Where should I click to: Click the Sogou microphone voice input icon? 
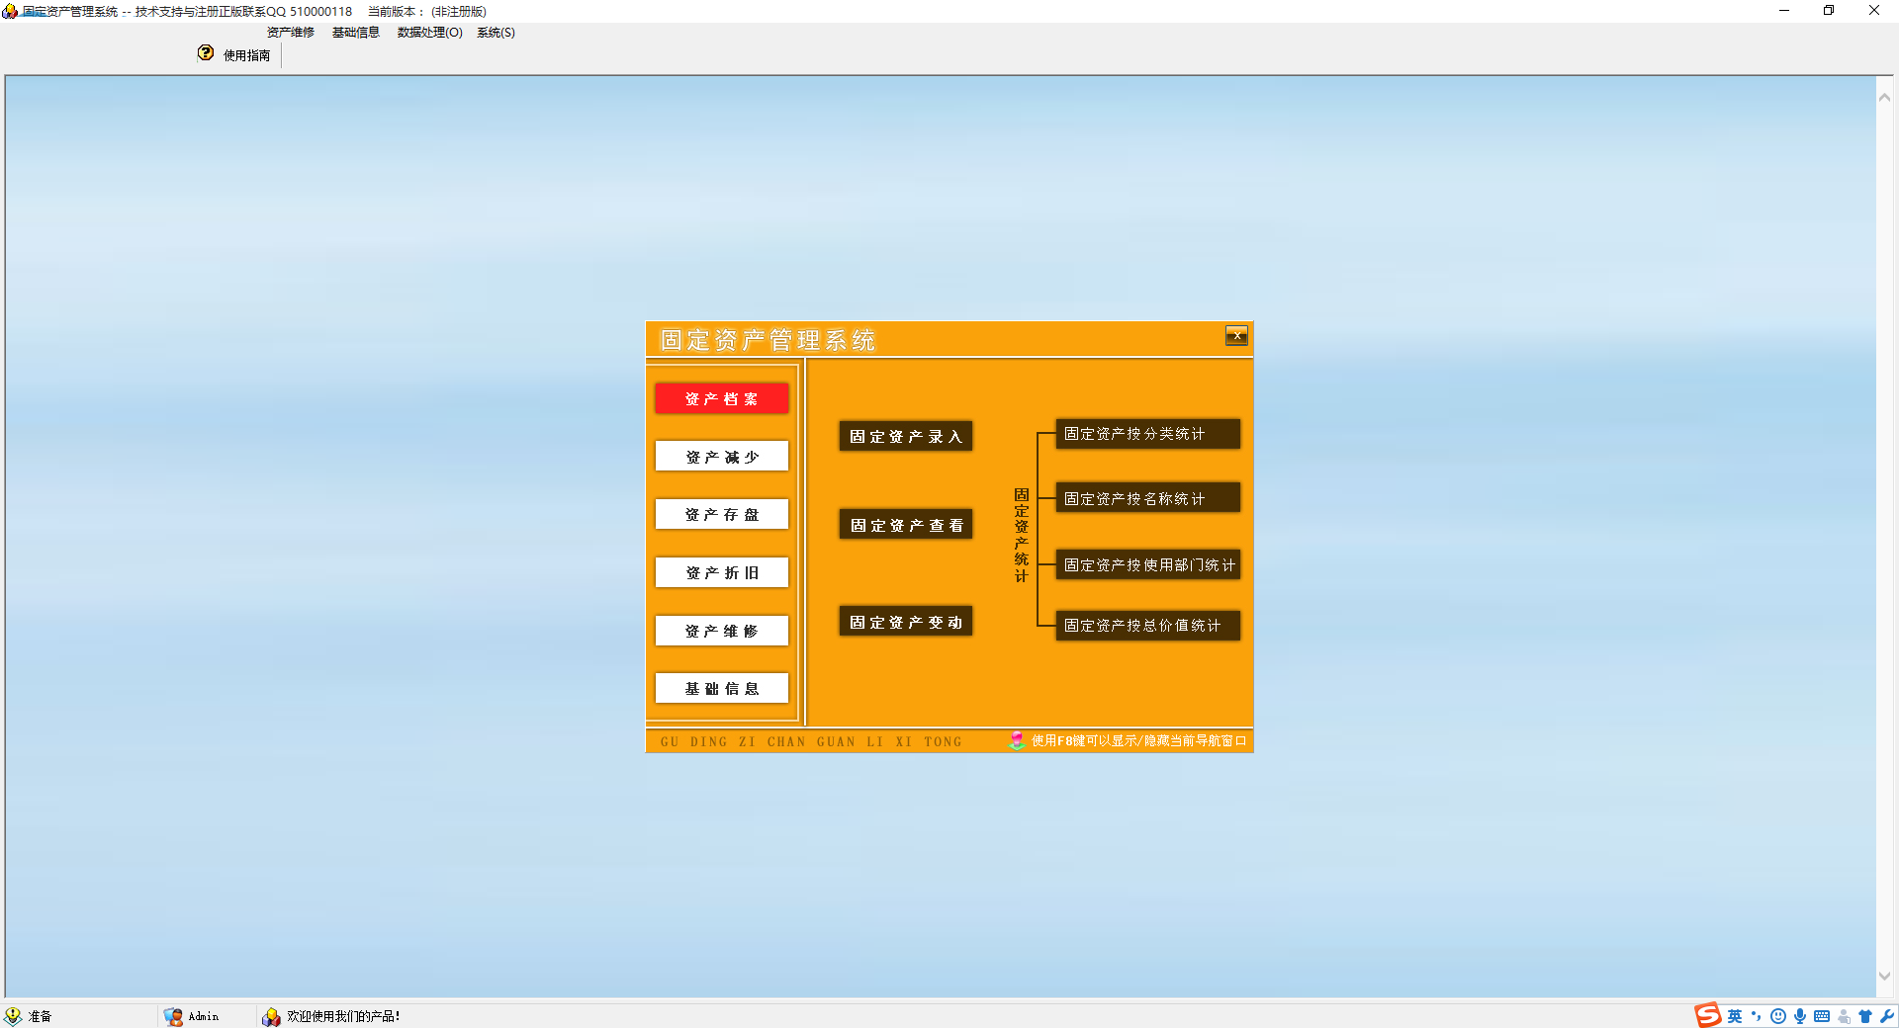1800,1016
